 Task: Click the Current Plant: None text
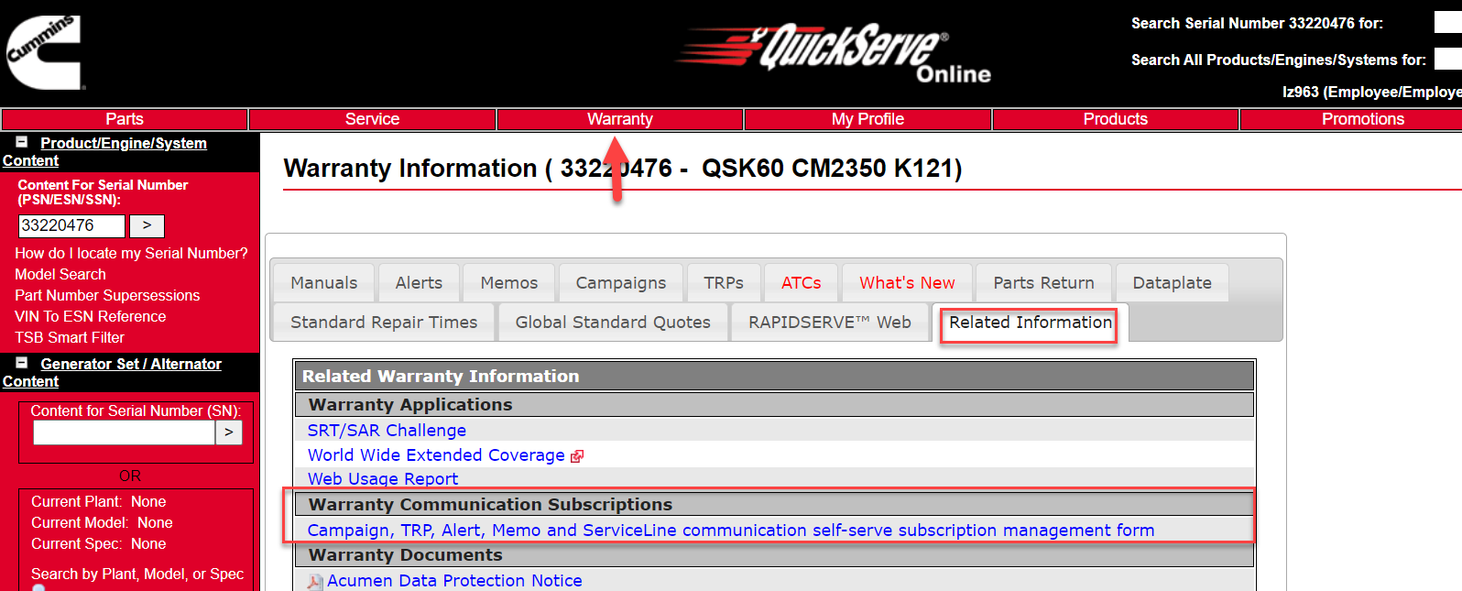pyautogui.click(x=99, y=502)
